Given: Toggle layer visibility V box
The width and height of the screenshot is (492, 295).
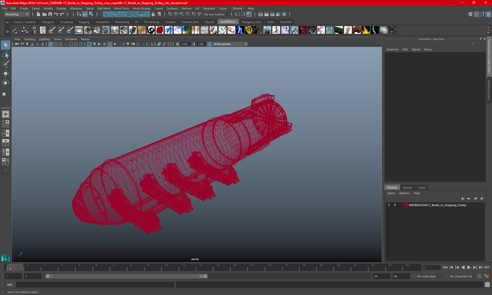Looking at the screenshot, I should [389, 205].
